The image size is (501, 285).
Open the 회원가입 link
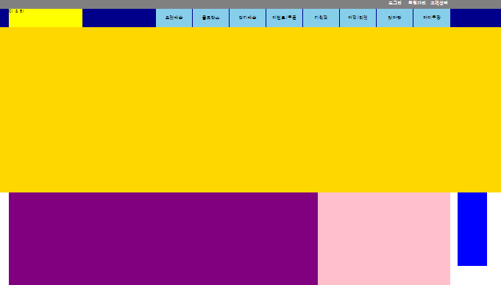tap(416, 3)
